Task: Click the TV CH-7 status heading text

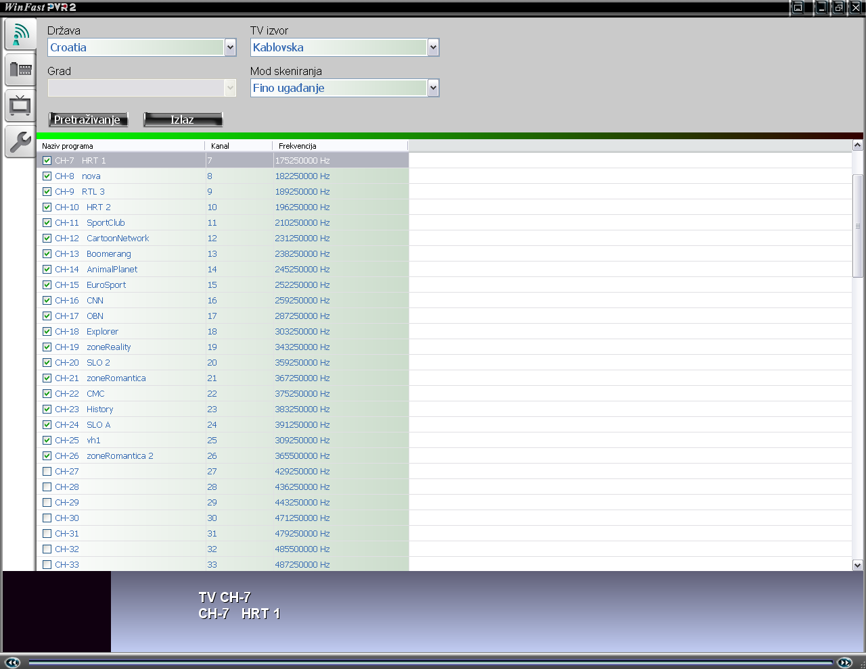Action: [225, 597]
